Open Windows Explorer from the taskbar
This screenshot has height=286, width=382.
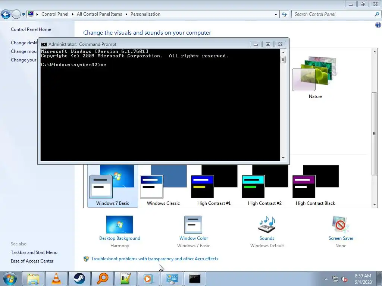point(33,279)
